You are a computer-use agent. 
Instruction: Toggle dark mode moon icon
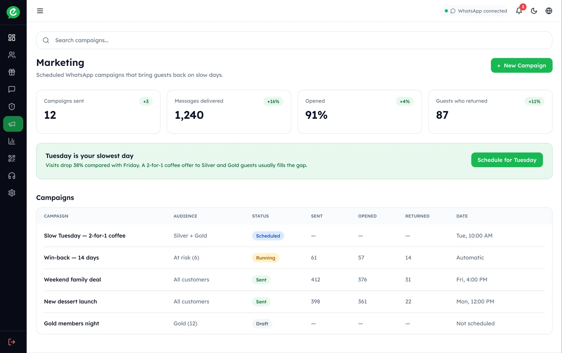click(534, 11)
